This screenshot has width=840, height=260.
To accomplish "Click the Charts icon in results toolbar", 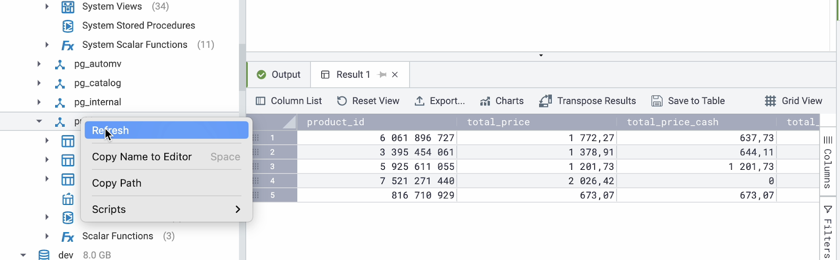I will pyautogui.click(x=485, y=101).
